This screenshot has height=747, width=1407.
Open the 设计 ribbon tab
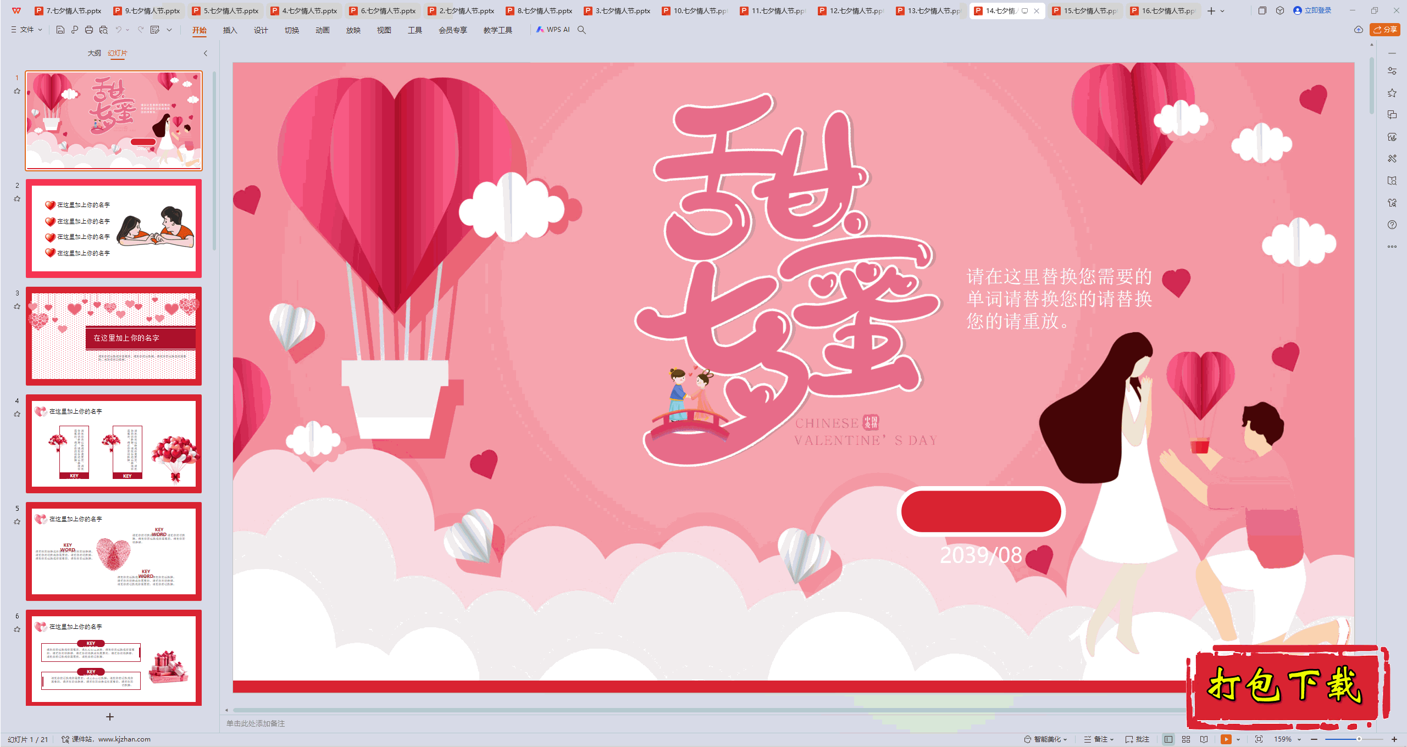[x=261, y=30]
